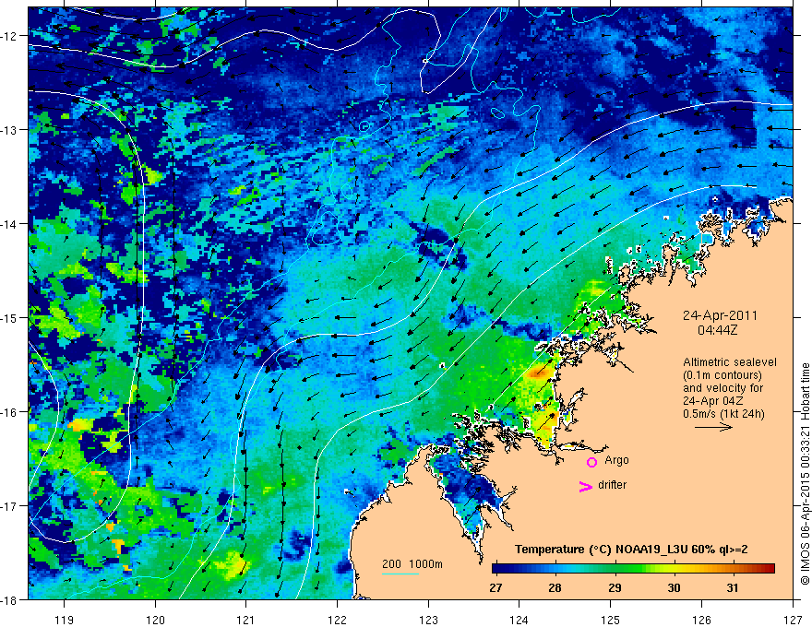Click longitude axis label '125'
The width and height of the screenshot is (812, 627).
611,620
